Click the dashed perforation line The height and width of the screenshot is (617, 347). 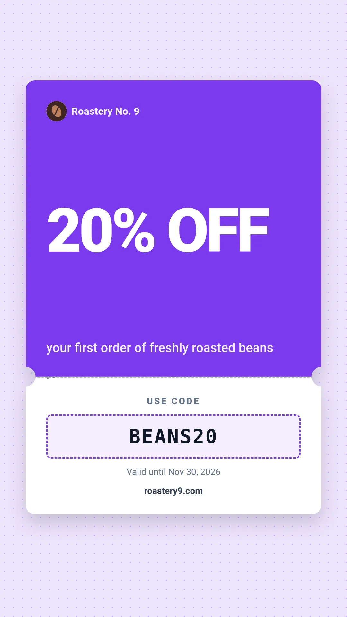coord(173,377)
